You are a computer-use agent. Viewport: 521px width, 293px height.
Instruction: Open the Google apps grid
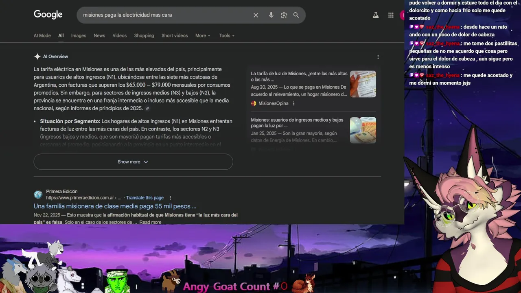pos(391,15)
